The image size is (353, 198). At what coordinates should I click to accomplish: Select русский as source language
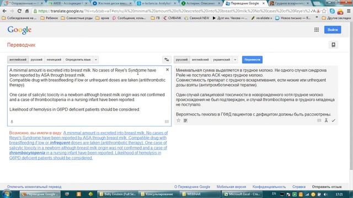coord(36,60)
